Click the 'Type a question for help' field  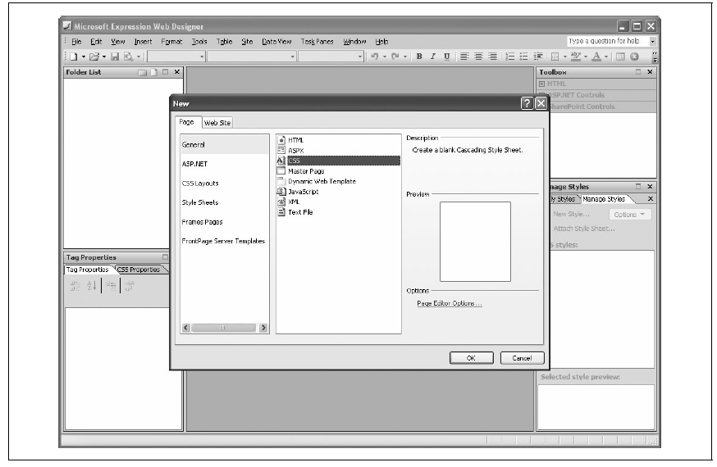click(x=608, y=41)
